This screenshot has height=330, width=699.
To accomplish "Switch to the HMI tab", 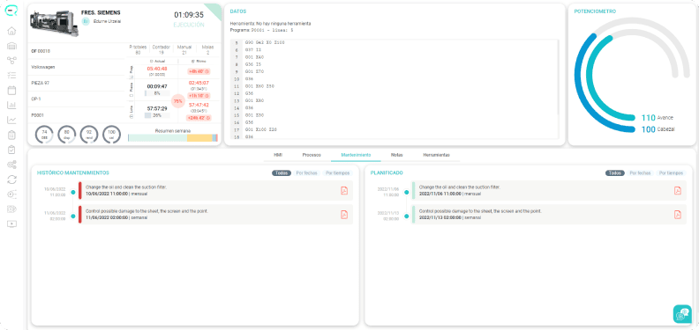I will pos(278,155).
